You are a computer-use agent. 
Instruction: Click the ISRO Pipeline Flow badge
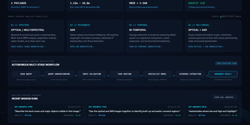point(226,63)
